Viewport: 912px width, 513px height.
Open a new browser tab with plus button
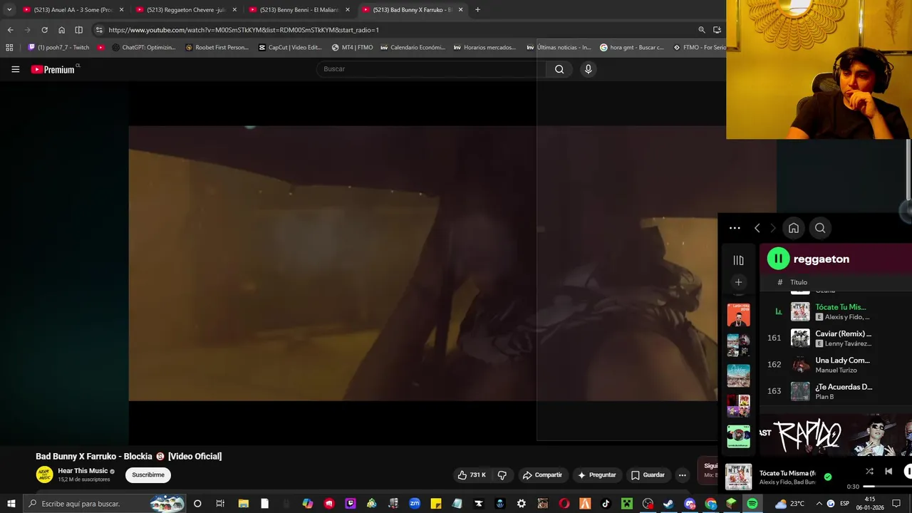[477, 10]
